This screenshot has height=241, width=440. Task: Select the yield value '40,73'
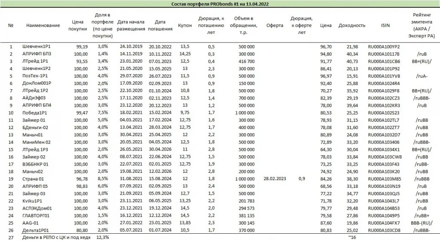(x=352, y=61)
